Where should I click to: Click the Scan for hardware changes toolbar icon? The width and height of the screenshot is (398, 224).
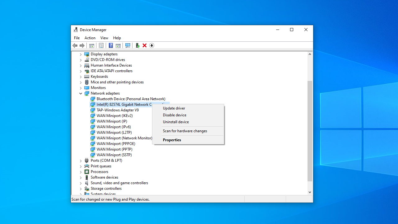coord(127,45)
